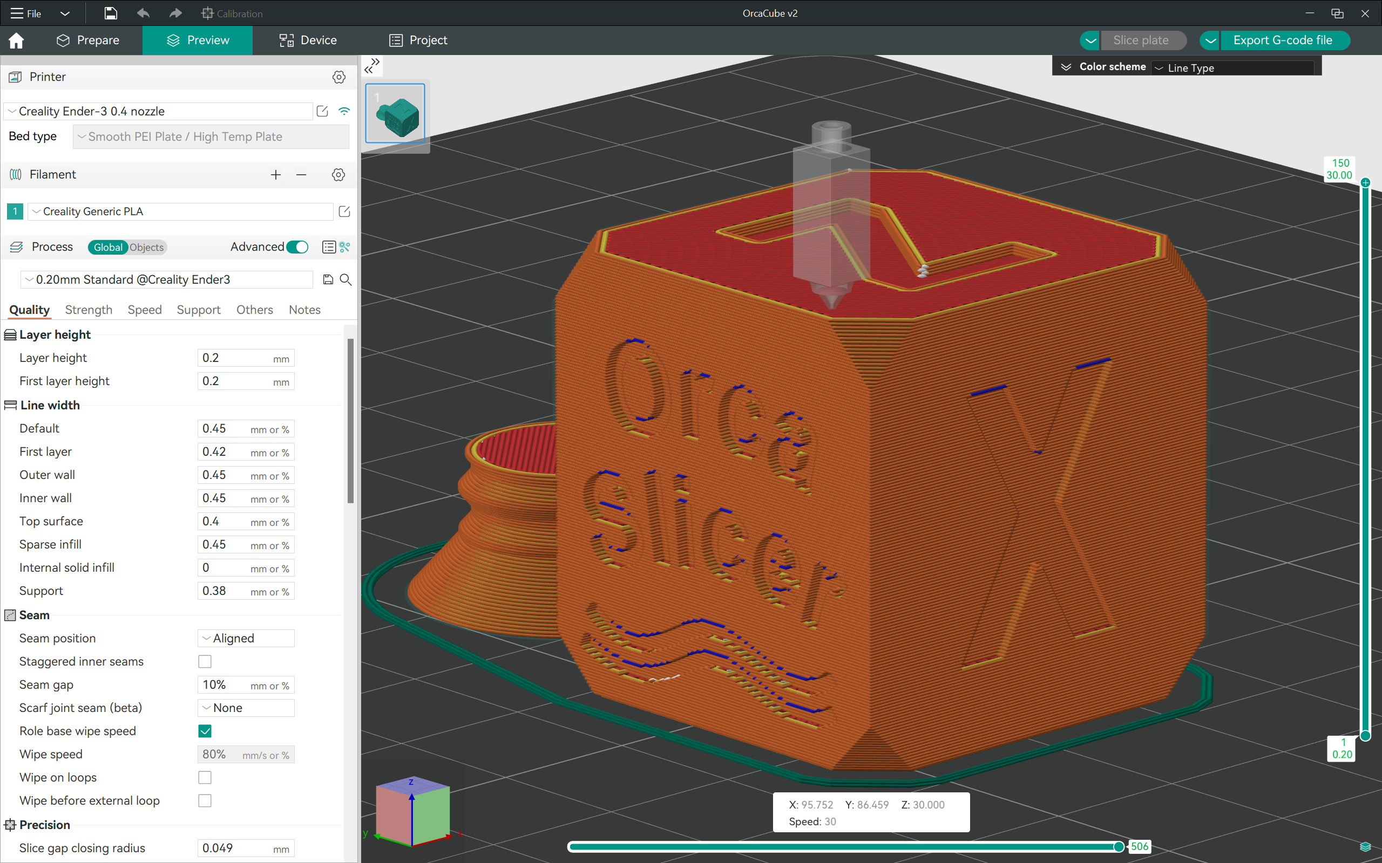Screen dimensions: 1382x863
Task: Open the 0.20mm Standard process preset dropdown
Action: tap(167, 280)
